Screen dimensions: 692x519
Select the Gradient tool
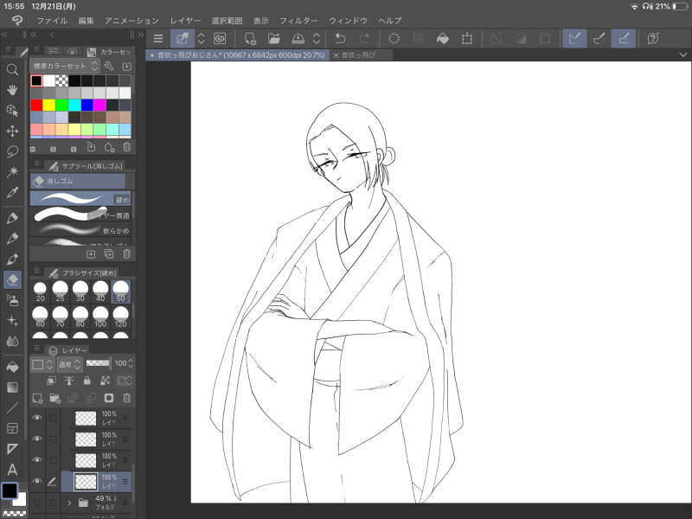[12, 388]
